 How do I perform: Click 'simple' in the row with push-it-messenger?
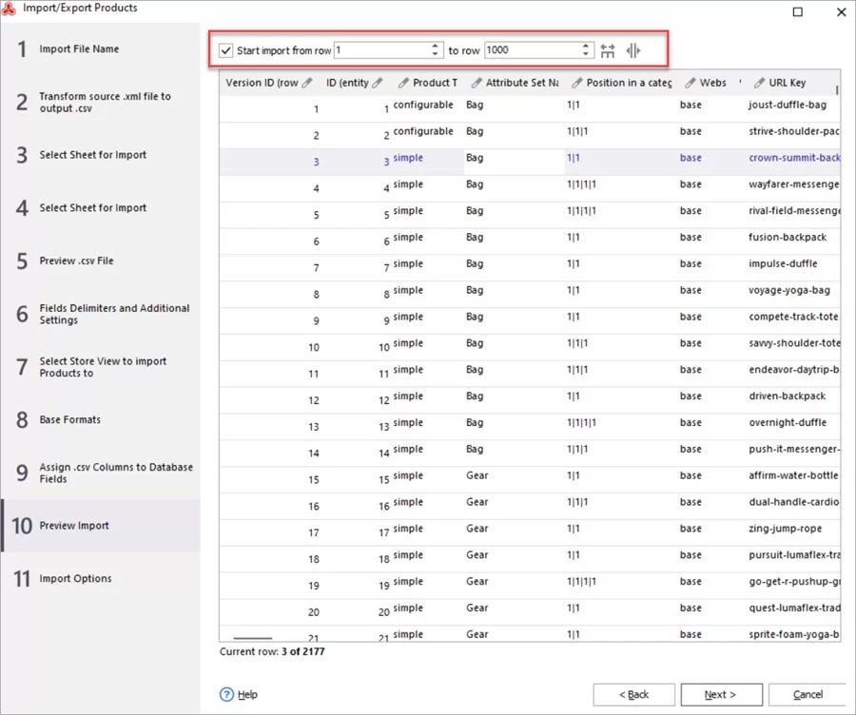coord(408,449)
